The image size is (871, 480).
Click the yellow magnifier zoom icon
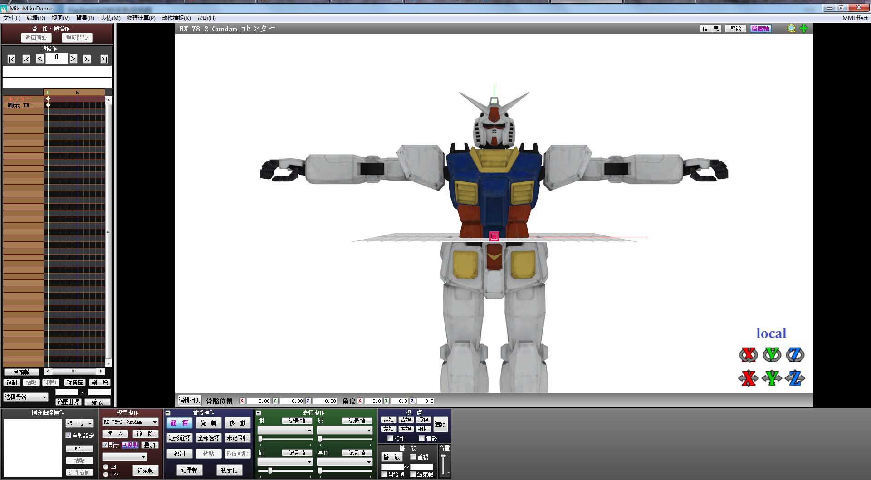(791, 29)
